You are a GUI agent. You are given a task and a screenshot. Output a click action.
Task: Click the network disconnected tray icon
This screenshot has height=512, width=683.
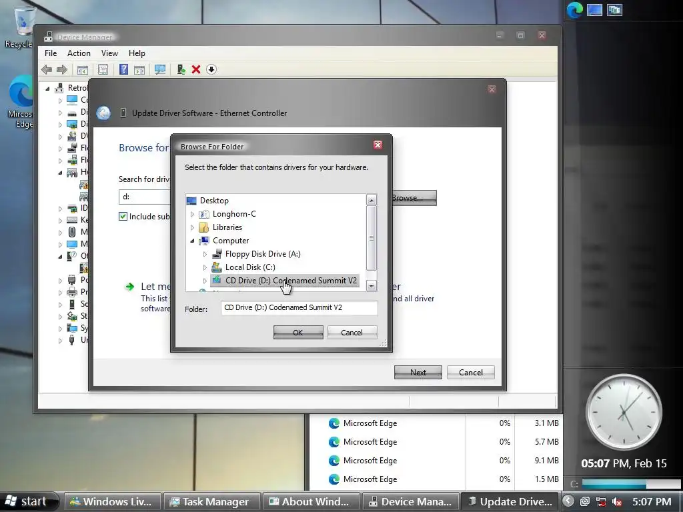[601, 501]
